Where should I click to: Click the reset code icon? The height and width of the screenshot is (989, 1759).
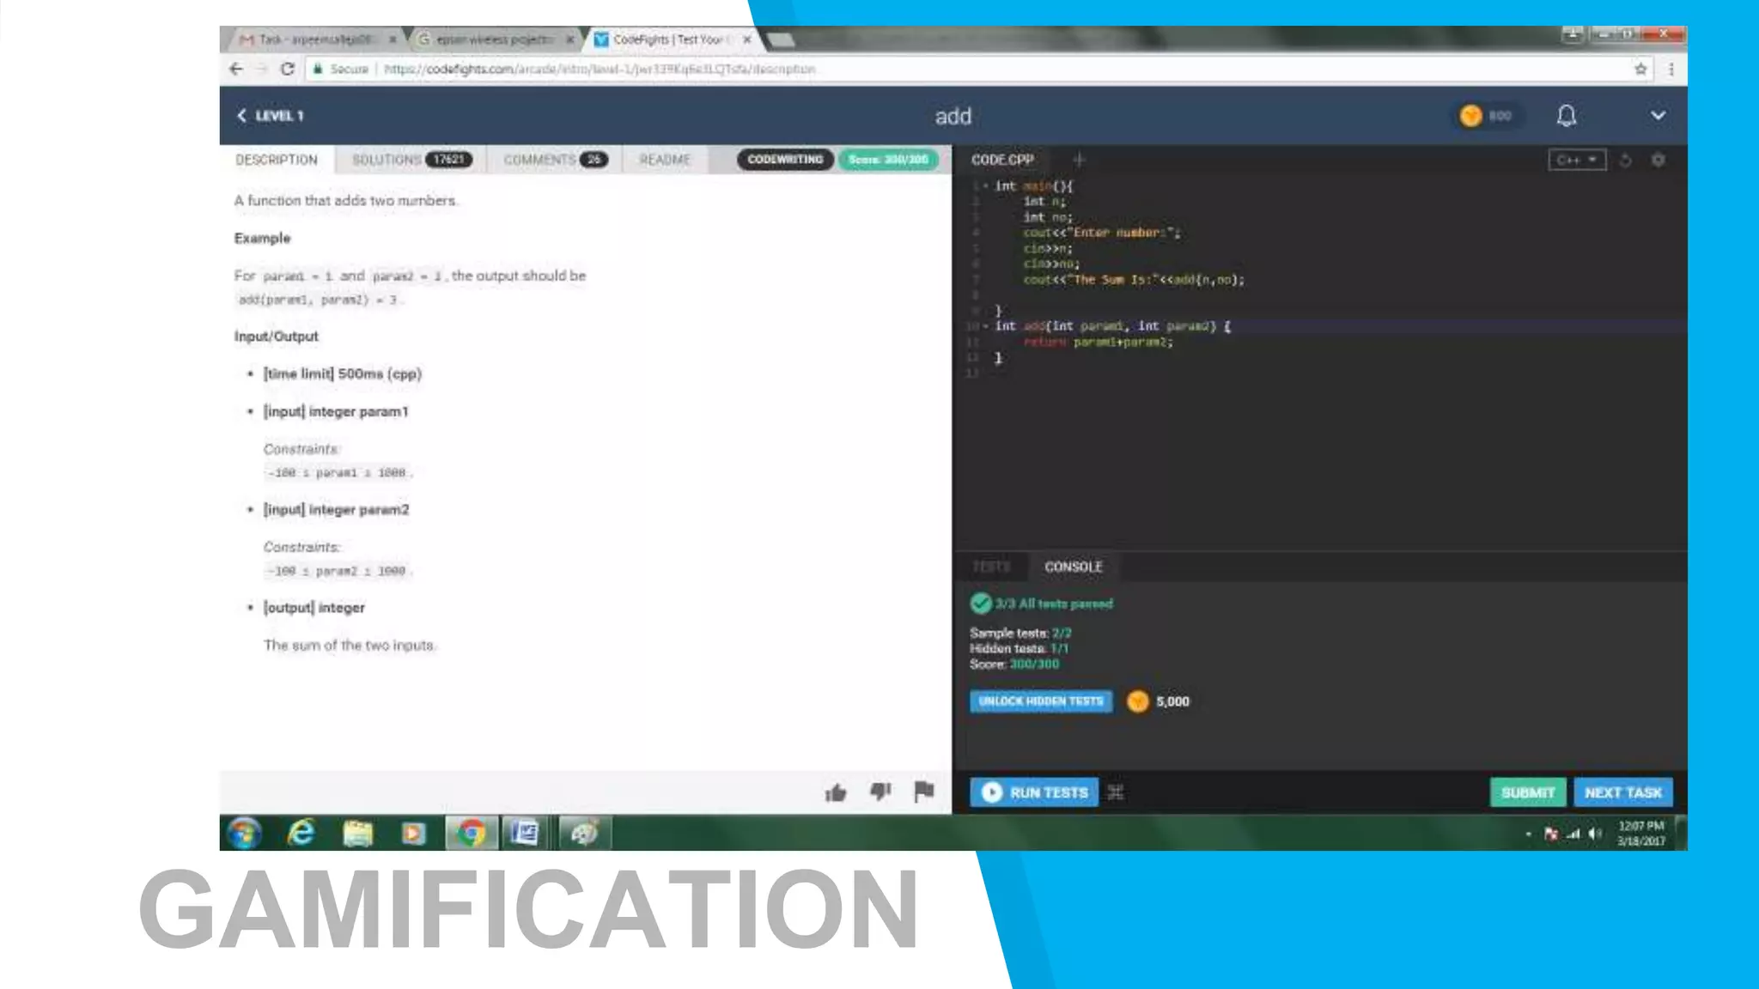pos(1625,161)
